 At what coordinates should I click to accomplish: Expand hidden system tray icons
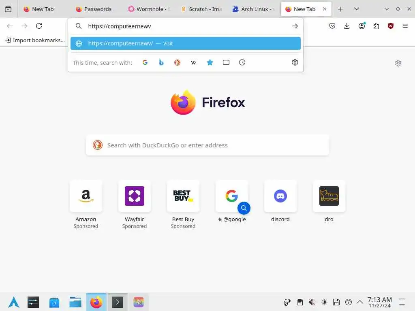pyautogui.click(x=360, y=302)
